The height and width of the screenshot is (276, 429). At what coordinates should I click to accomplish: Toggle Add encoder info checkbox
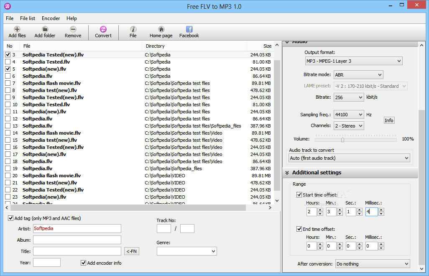[x=84, y=263]
